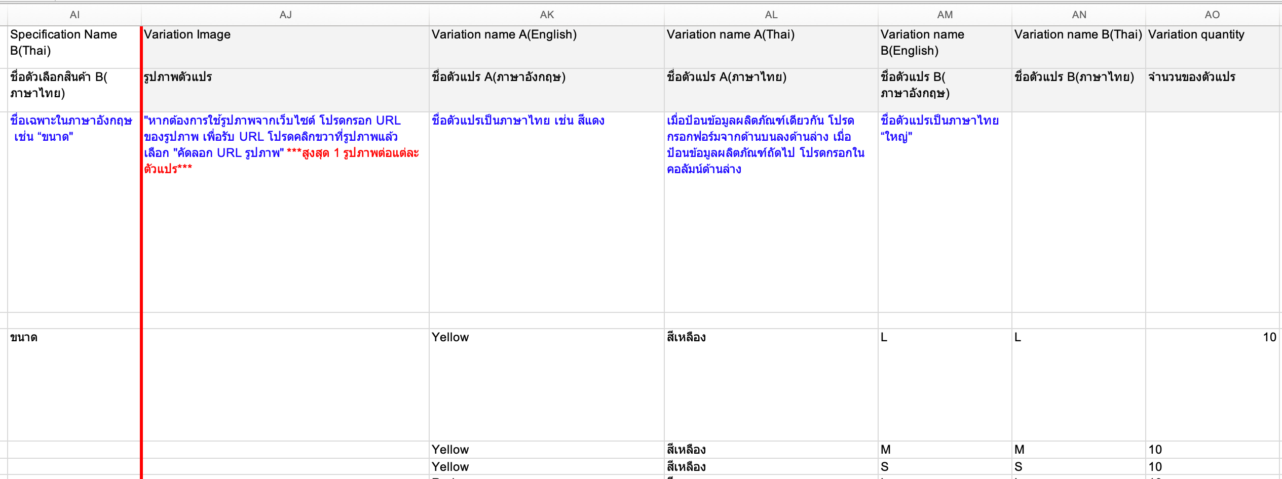
Task: Click the blue note 'ชื่อเฉพาะในภาษาอังกฤษ เช่น "ขนาด"'
Action: click(x=74, y=212)
